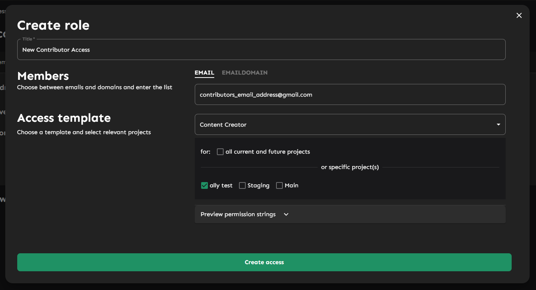This screenshot has height=290, width=536.
Task: Close the Create role dialog
Action: click(519, 15)
